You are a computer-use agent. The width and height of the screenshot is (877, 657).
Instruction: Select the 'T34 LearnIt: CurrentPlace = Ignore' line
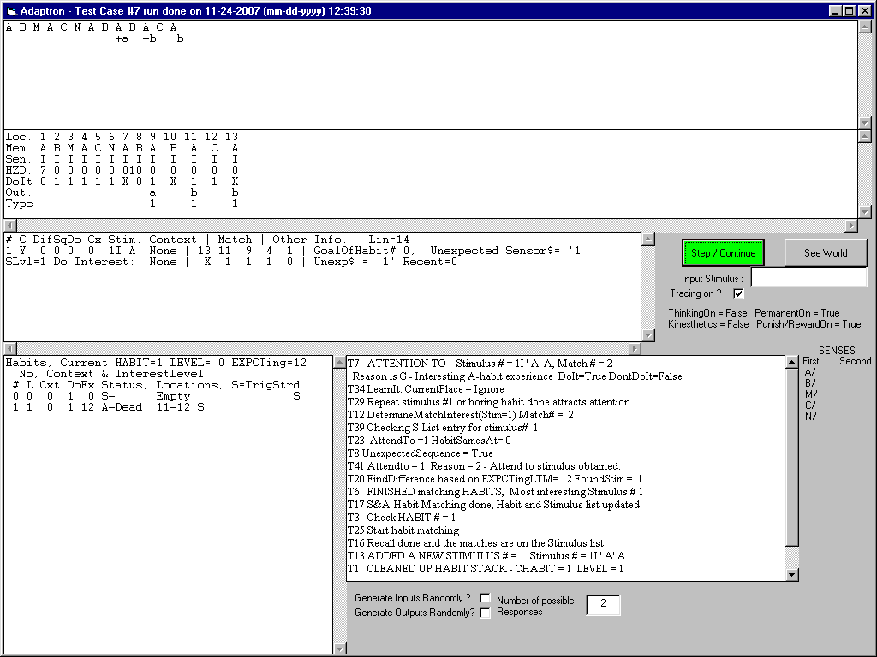pos(426,389)
